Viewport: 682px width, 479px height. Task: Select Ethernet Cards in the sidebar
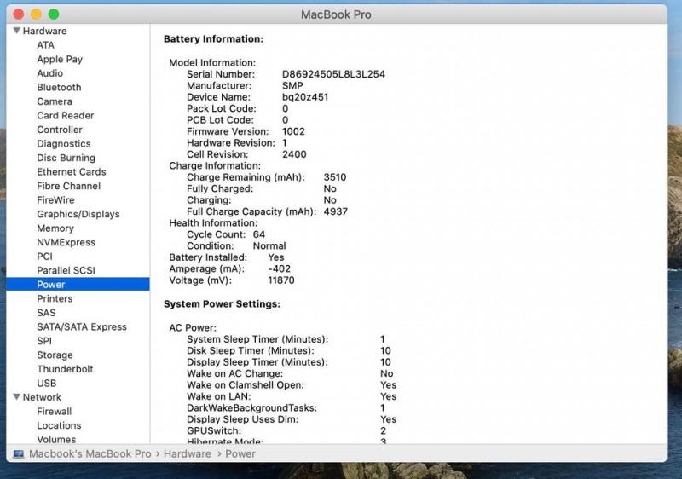(71, 172)
